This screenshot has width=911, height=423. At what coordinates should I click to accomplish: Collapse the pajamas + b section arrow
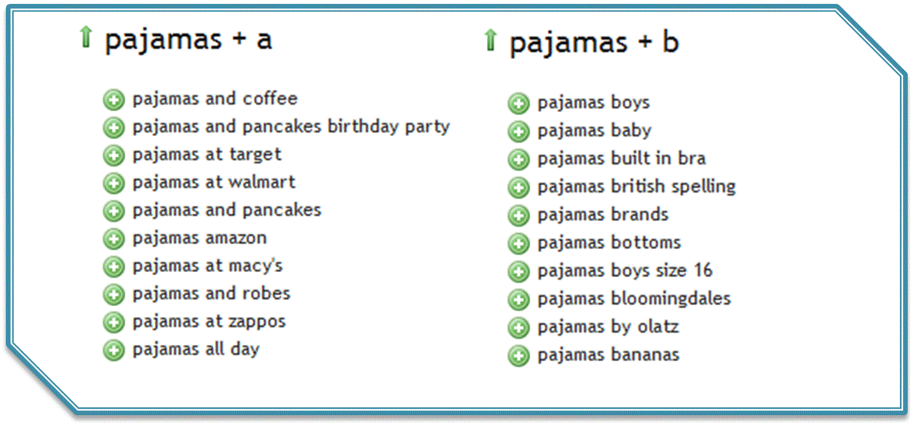(x=490, y=40)
